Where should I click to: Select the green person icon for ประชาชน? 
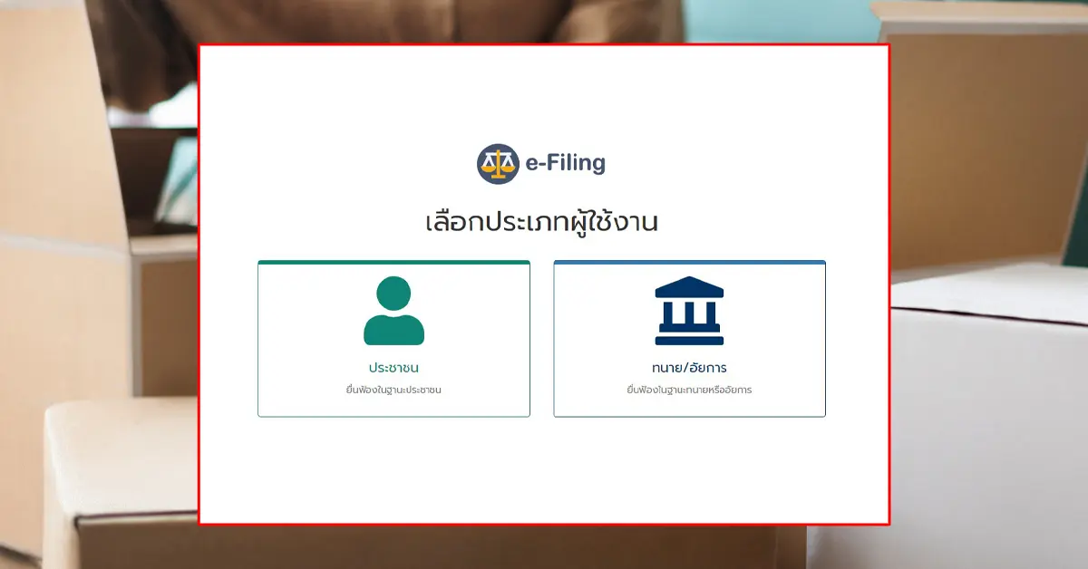click(x=393, y=311)
